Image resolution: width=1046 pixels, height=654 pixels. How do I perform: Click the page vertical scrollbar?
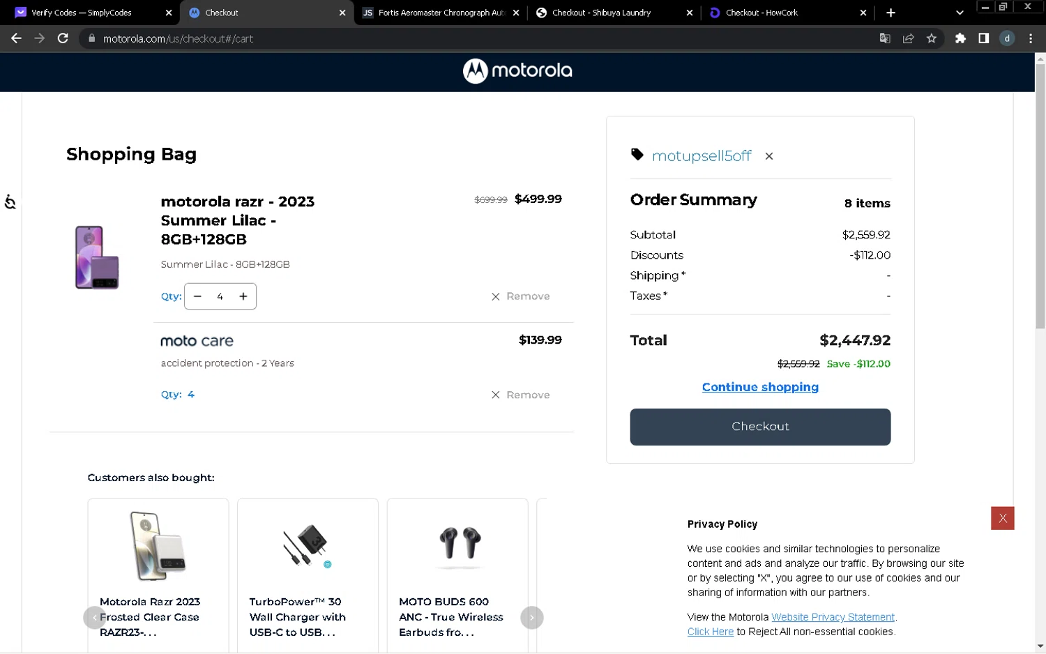[1040, 197]
